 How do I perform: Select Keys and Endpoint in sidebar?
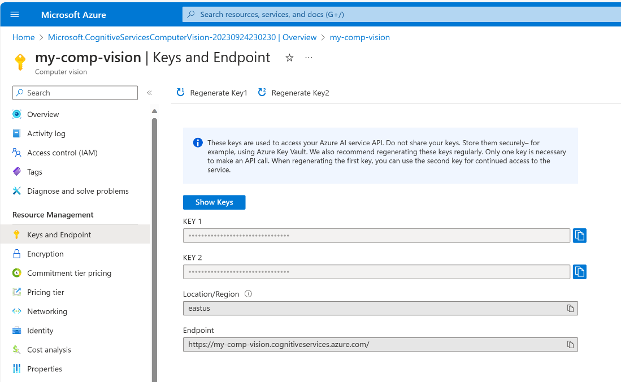tap(75, 235)
